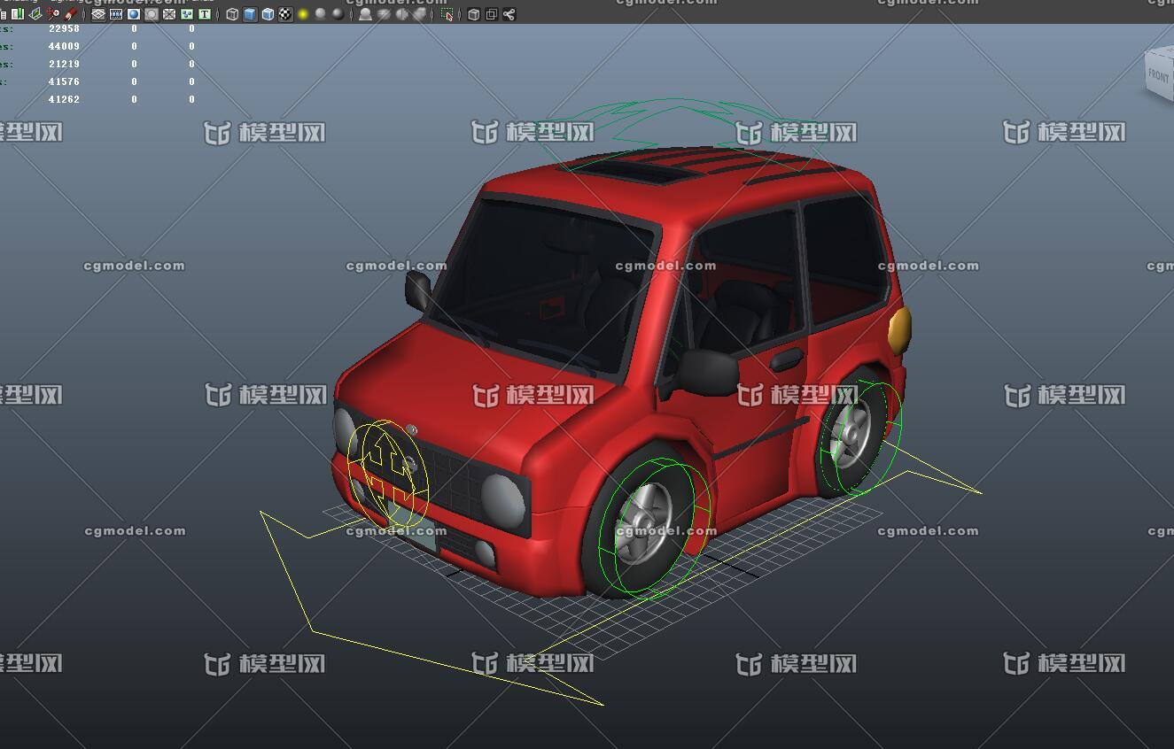Switch to wireframe cube display

(x=232, y=14)
